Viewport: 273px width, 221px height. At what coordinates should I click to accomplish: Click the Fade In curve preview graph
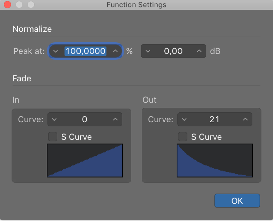click(85, 161)
